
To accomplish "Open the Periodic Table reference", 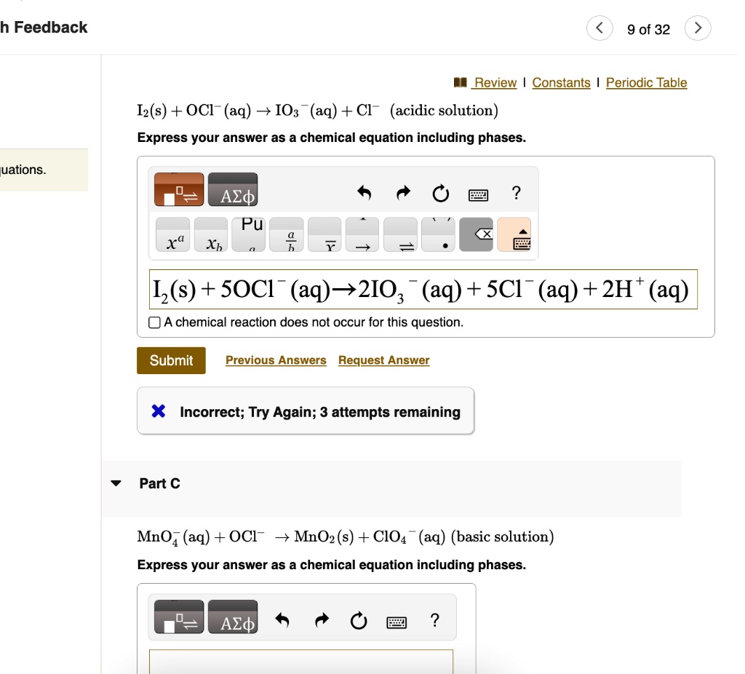I will 646,82.
